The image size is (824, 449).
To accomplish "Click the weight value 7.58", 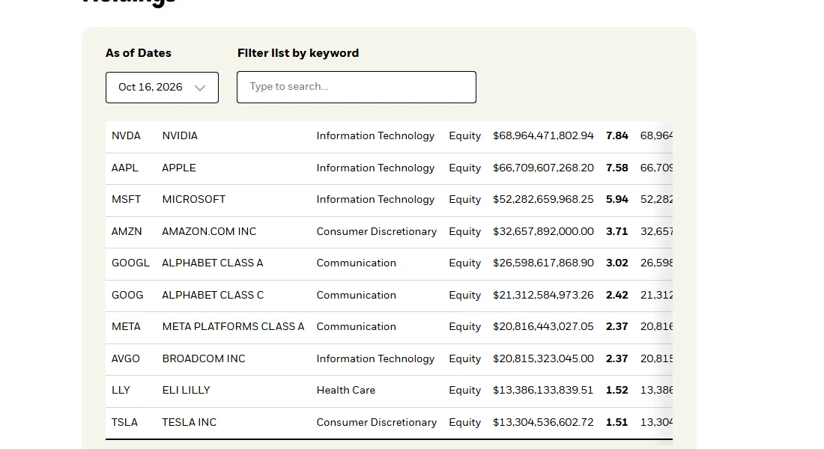I will (x=617, y=168).
